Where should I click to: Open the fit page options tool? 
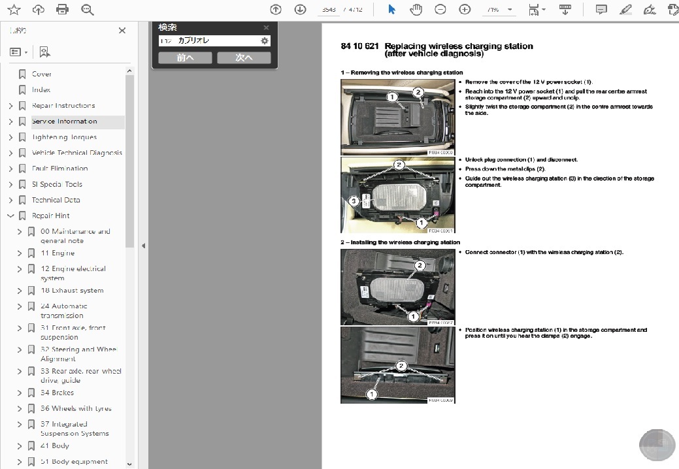coord(537,10)
